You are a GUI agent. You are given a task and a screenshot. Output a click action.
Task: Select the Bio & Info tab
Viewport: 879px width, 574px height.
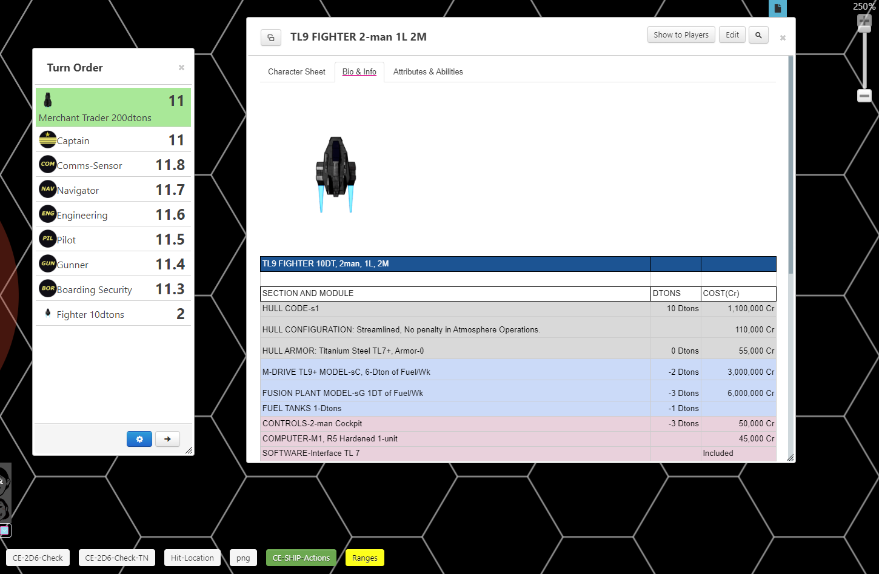(x=359, y=71)
